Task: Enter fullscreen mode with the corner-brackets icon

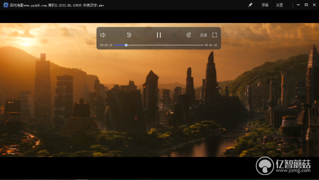Action: tap(214, 35)
